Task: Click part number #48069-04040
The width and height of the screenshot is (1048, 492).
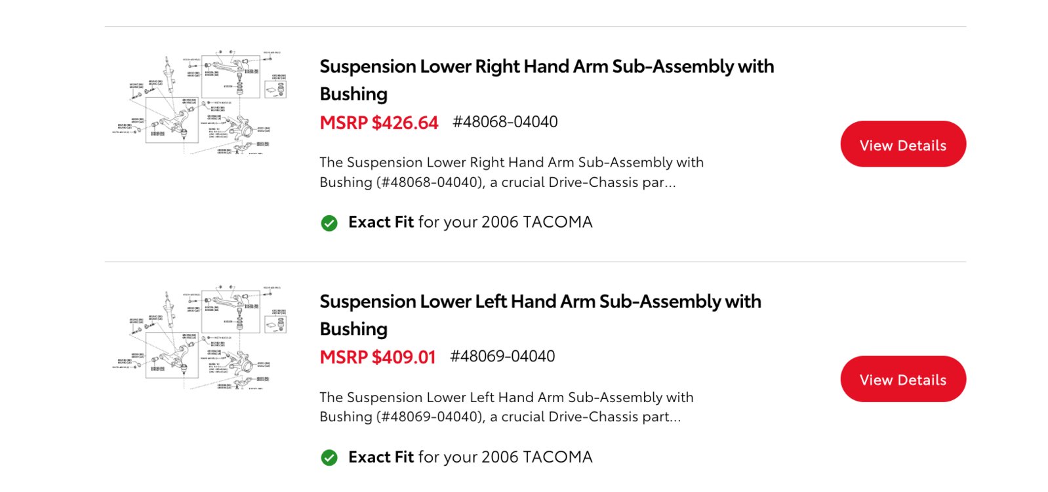Action: click(502, 356)
